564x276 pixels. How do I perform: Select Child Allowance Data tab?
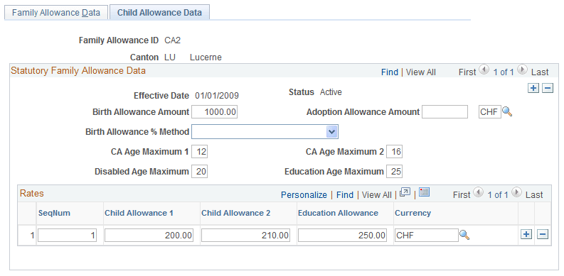[160, 13]
